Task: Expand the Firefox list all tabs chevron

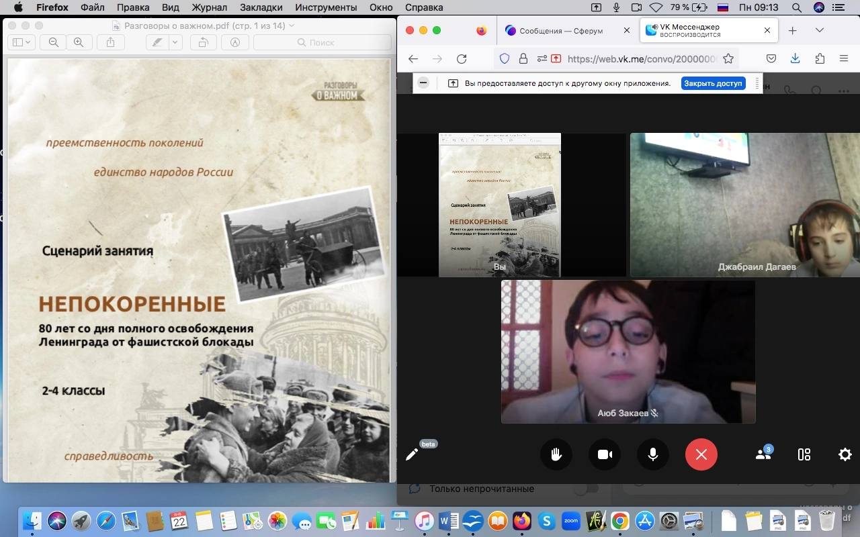Action: [x=819, y=30]
